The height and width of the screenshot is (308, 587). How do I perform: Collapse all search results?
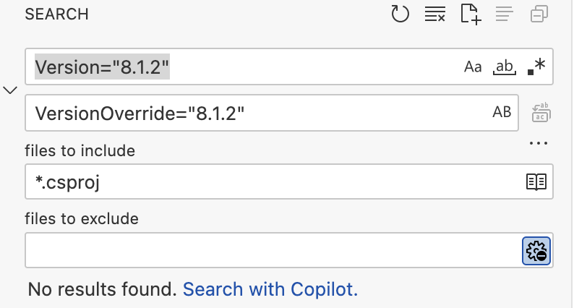point(539,14)
